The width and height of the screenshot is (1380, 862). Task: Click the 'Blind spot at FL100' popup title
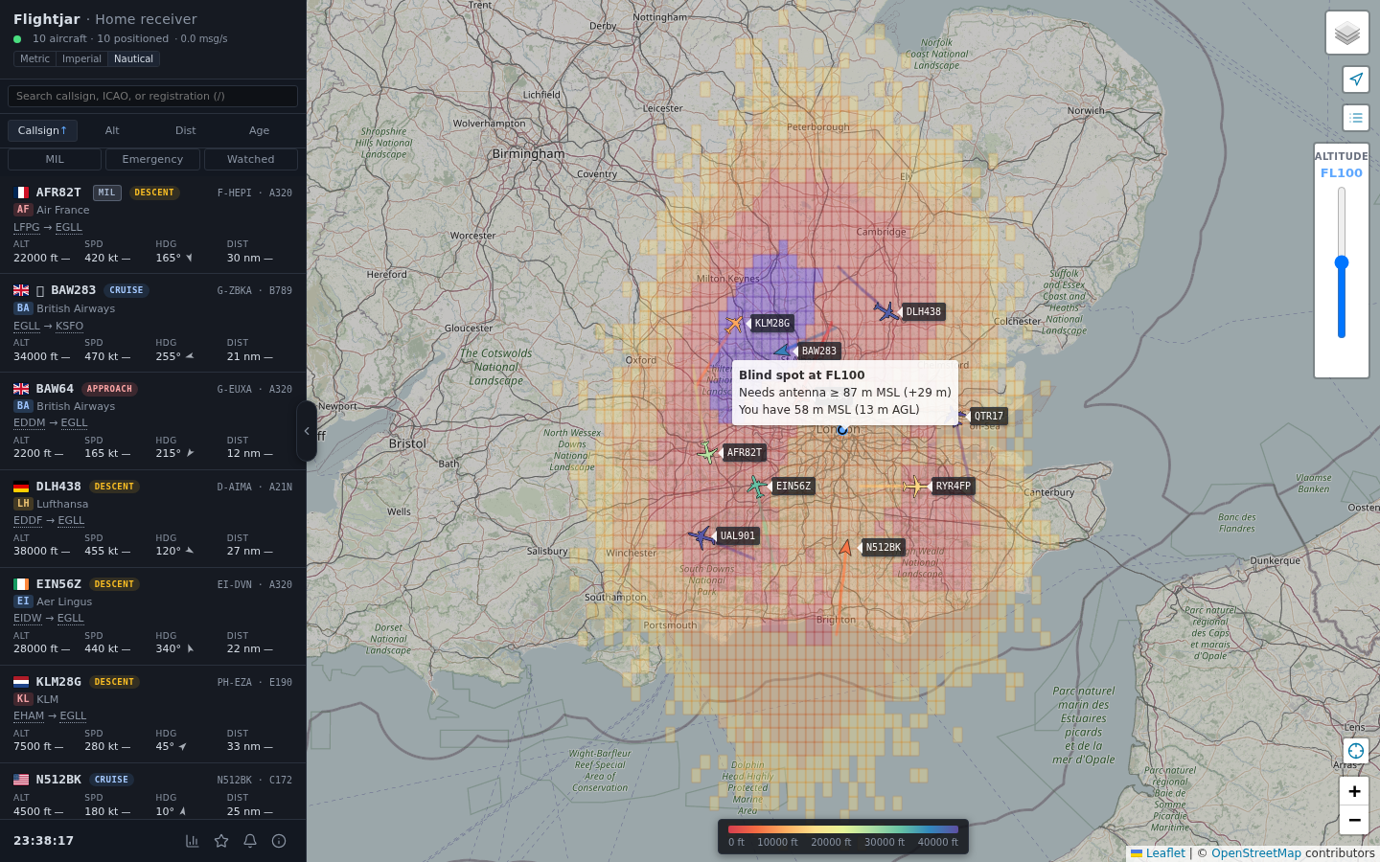pos(802,375)
